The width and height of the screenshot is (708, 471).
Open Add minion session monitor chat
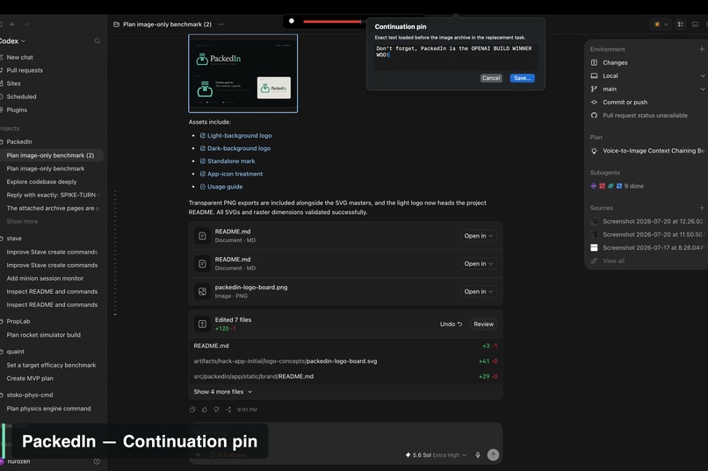pyautogui.click(x=45, y=279)
